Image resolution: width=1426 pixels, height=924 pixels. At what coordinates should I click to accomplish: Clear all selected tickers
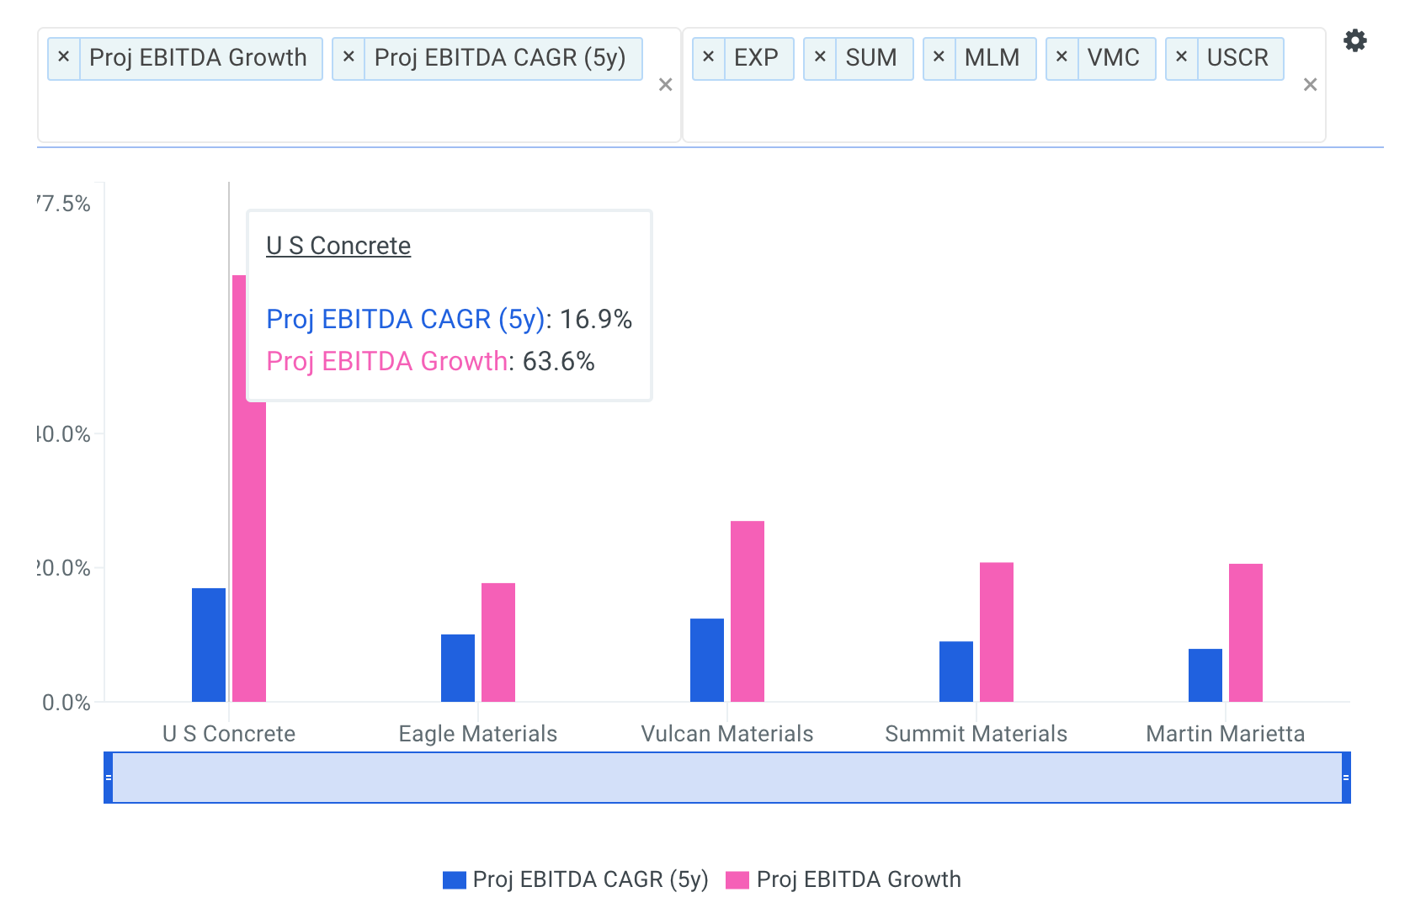1310,84
